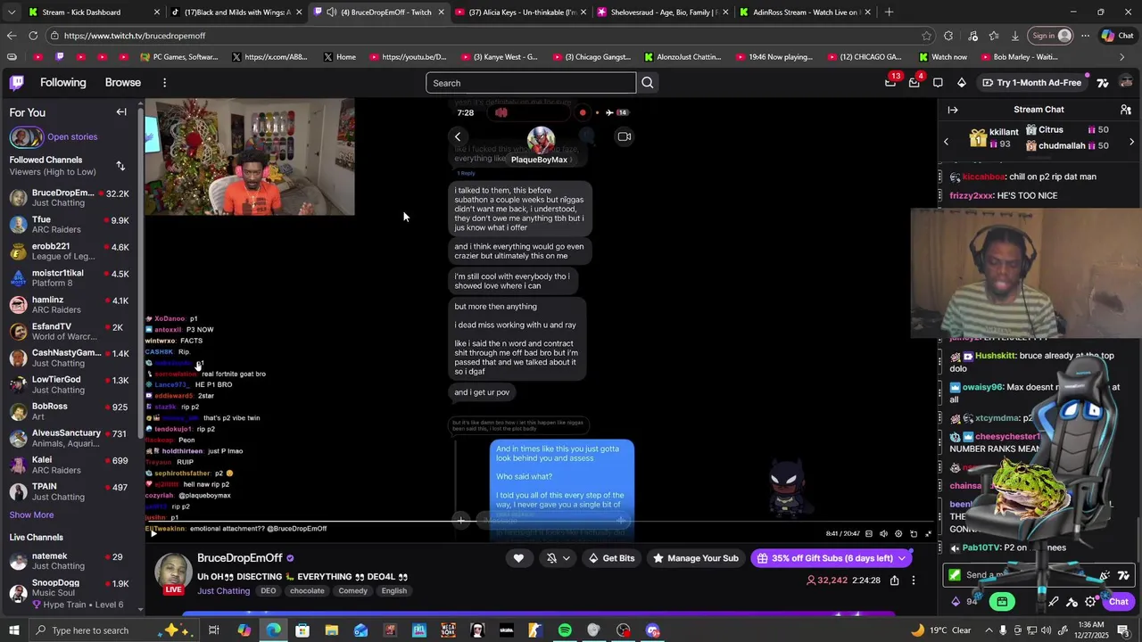Collapse the Stream Chat panel arrow
Screen dimensions: 1142x642
tap(953, 110)
